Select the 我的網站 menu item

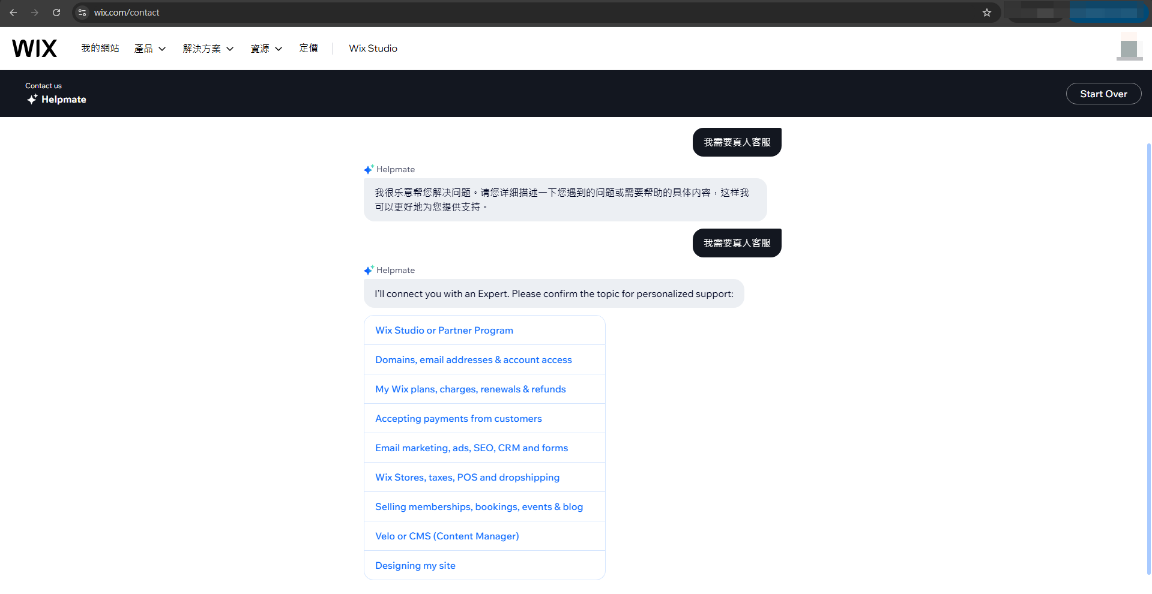[100, 48]
